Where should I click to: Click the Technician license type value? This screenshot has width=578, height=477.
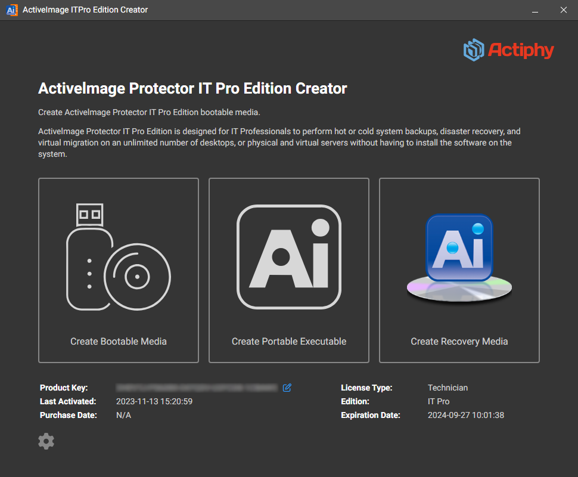click(x=448, y=388)
